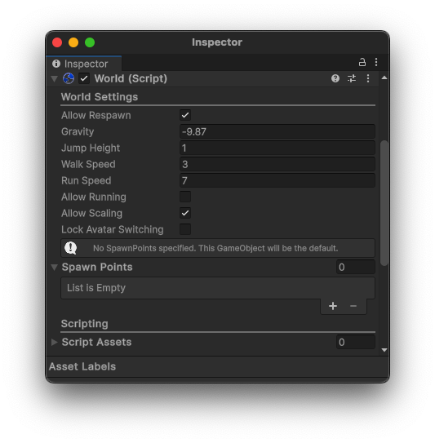Click the Allow Running label
Screen dimensions: 435x443
[x=94, y=197]
